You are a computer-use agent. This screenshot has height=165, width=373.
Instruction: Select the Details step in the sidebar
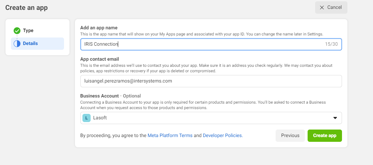click(30, 44)
